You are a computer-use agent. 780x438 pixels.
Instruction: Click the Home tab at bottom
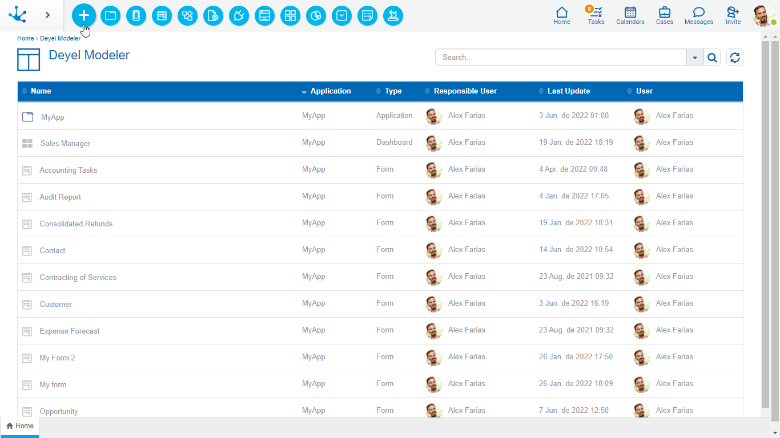[20, 426]
